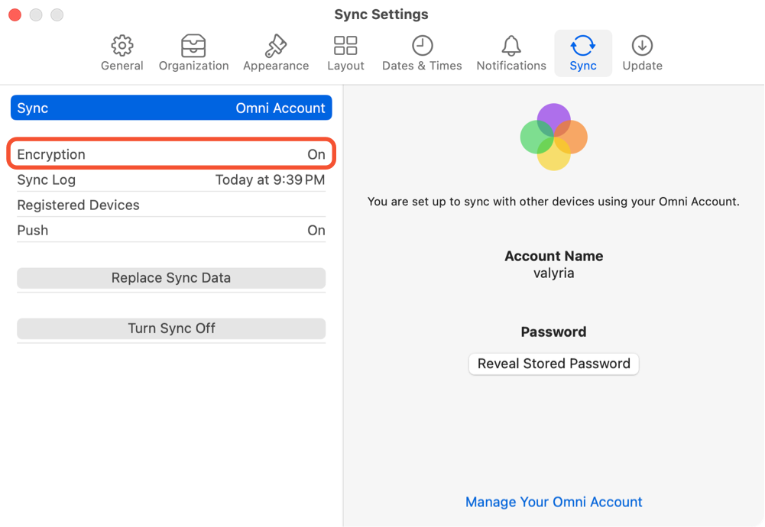
Task: Select the Encryption row
Action: point(171,154)
